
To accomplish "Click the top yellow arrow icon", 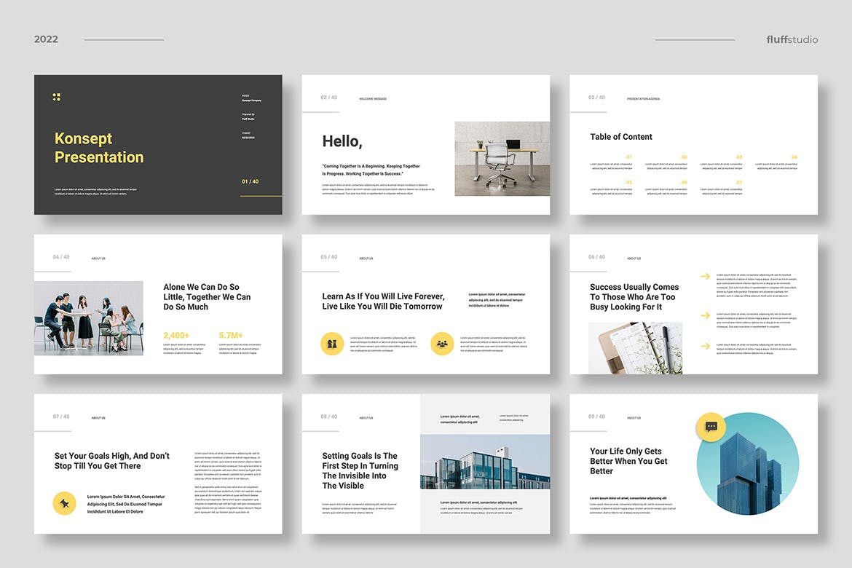I will (x=706, y=276).
